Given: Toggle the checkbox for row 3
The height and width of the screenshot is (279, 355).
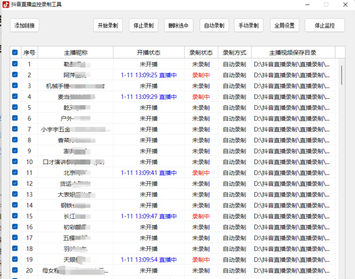Looking at the screenshot, I should pyautogui.click(x=15, y=86).
